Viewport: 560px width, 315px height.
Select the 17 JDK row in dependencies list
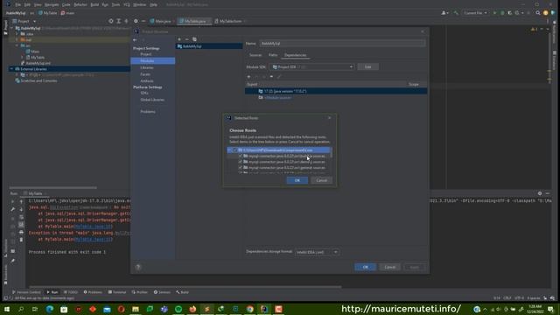click(x=336, y=91)
